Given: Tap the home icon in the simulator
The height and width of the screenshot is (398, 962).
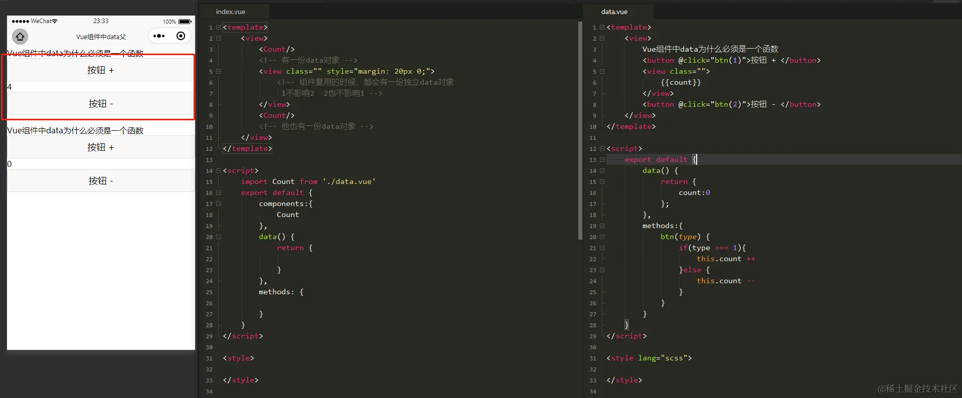Looking at the screenshot, I should point(20,37).
